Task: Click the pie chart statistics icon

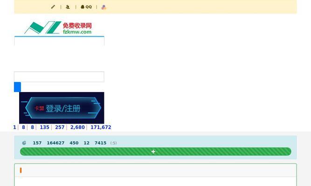Action: pos(24,143)
